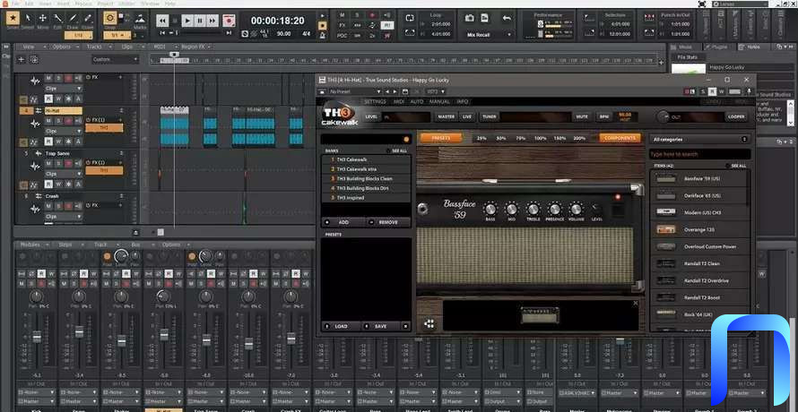798x412 pixels.
Task: Open the Clips menu in Track view
Action: 131,47
